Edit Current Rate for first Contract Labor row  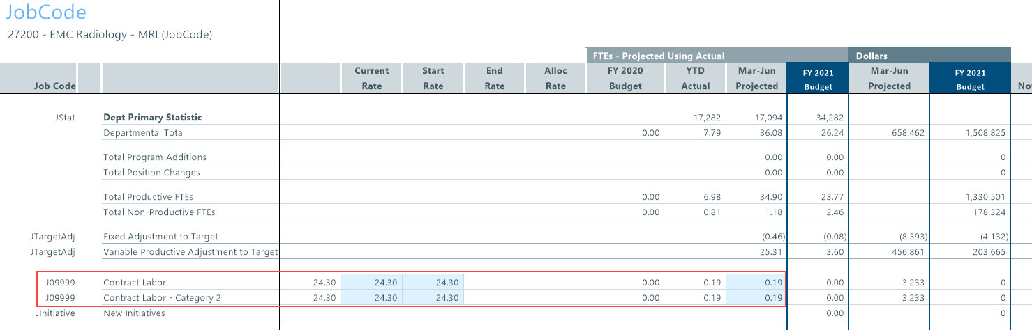[x=371, y=283]
